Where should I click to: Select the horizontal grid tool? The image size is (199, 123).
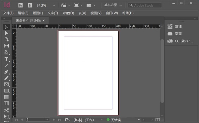pyautogui.click(x=6, y=97)
